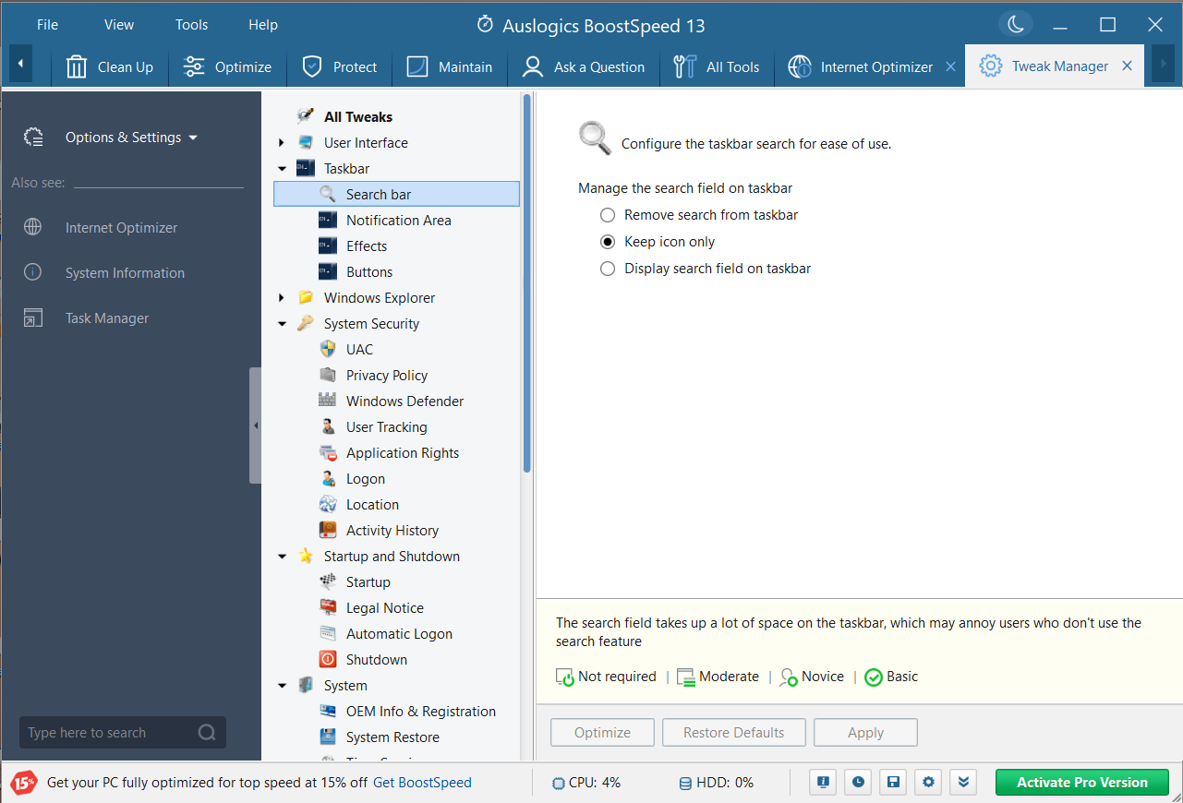
Task: Select the Windows Defender tweak
Action: pyautogui.click(x=404, y=401)
